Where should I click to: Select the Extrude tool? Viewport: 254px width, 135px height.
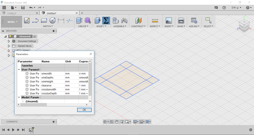tap(79, 21)
